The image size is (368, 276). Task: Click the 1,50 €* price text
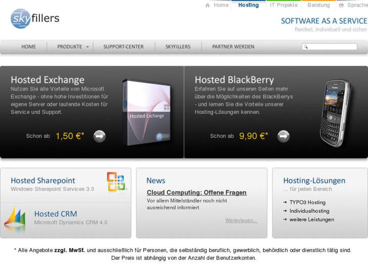pos(70,136)
